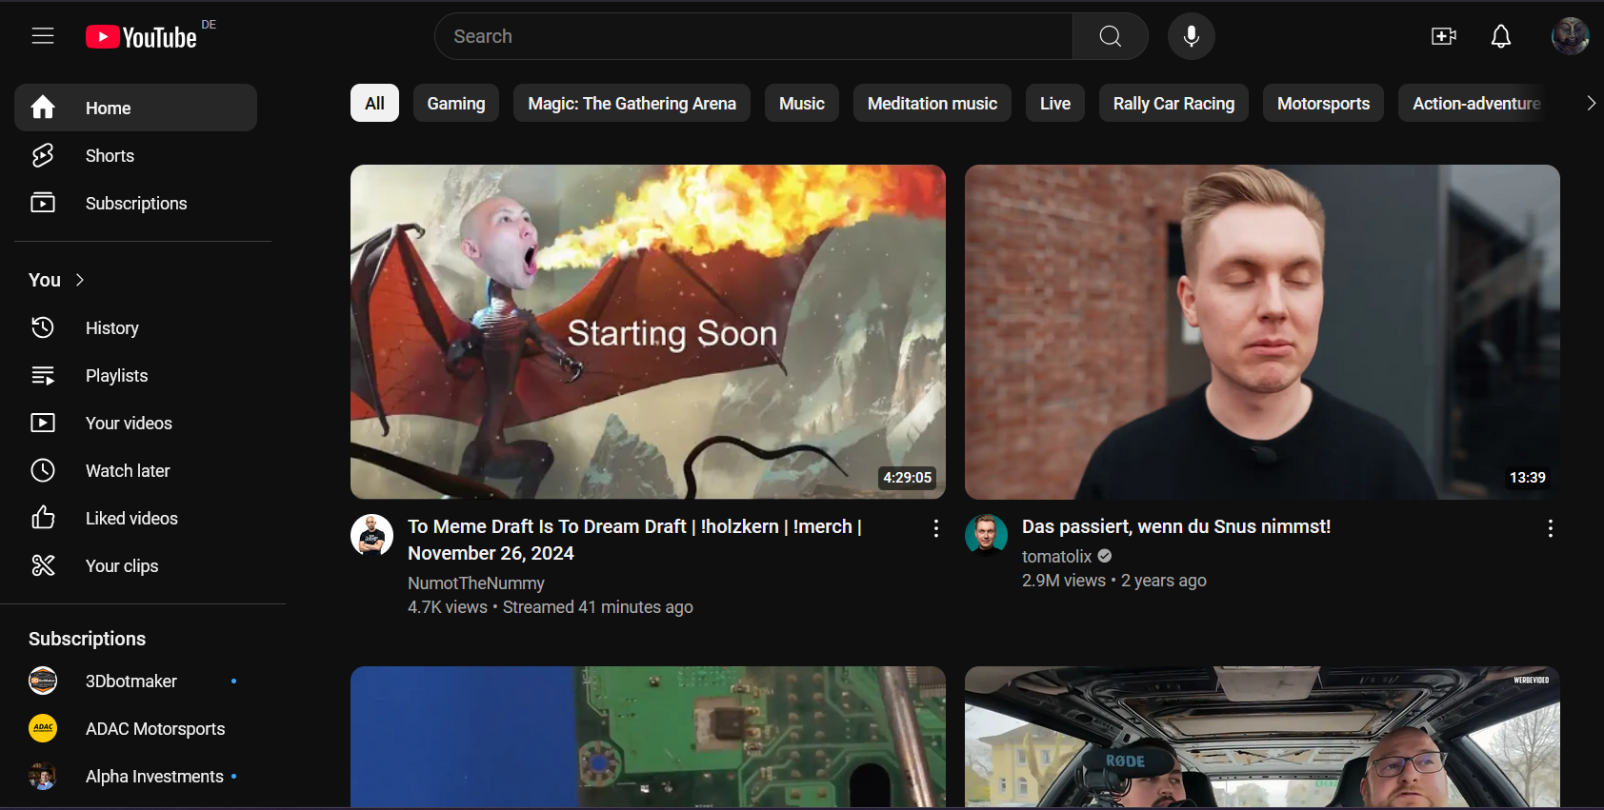Viewport: 1604px width, 810px height.
Task: Go to Shorts in the sidebar
Action: click(x=135, y=155)
